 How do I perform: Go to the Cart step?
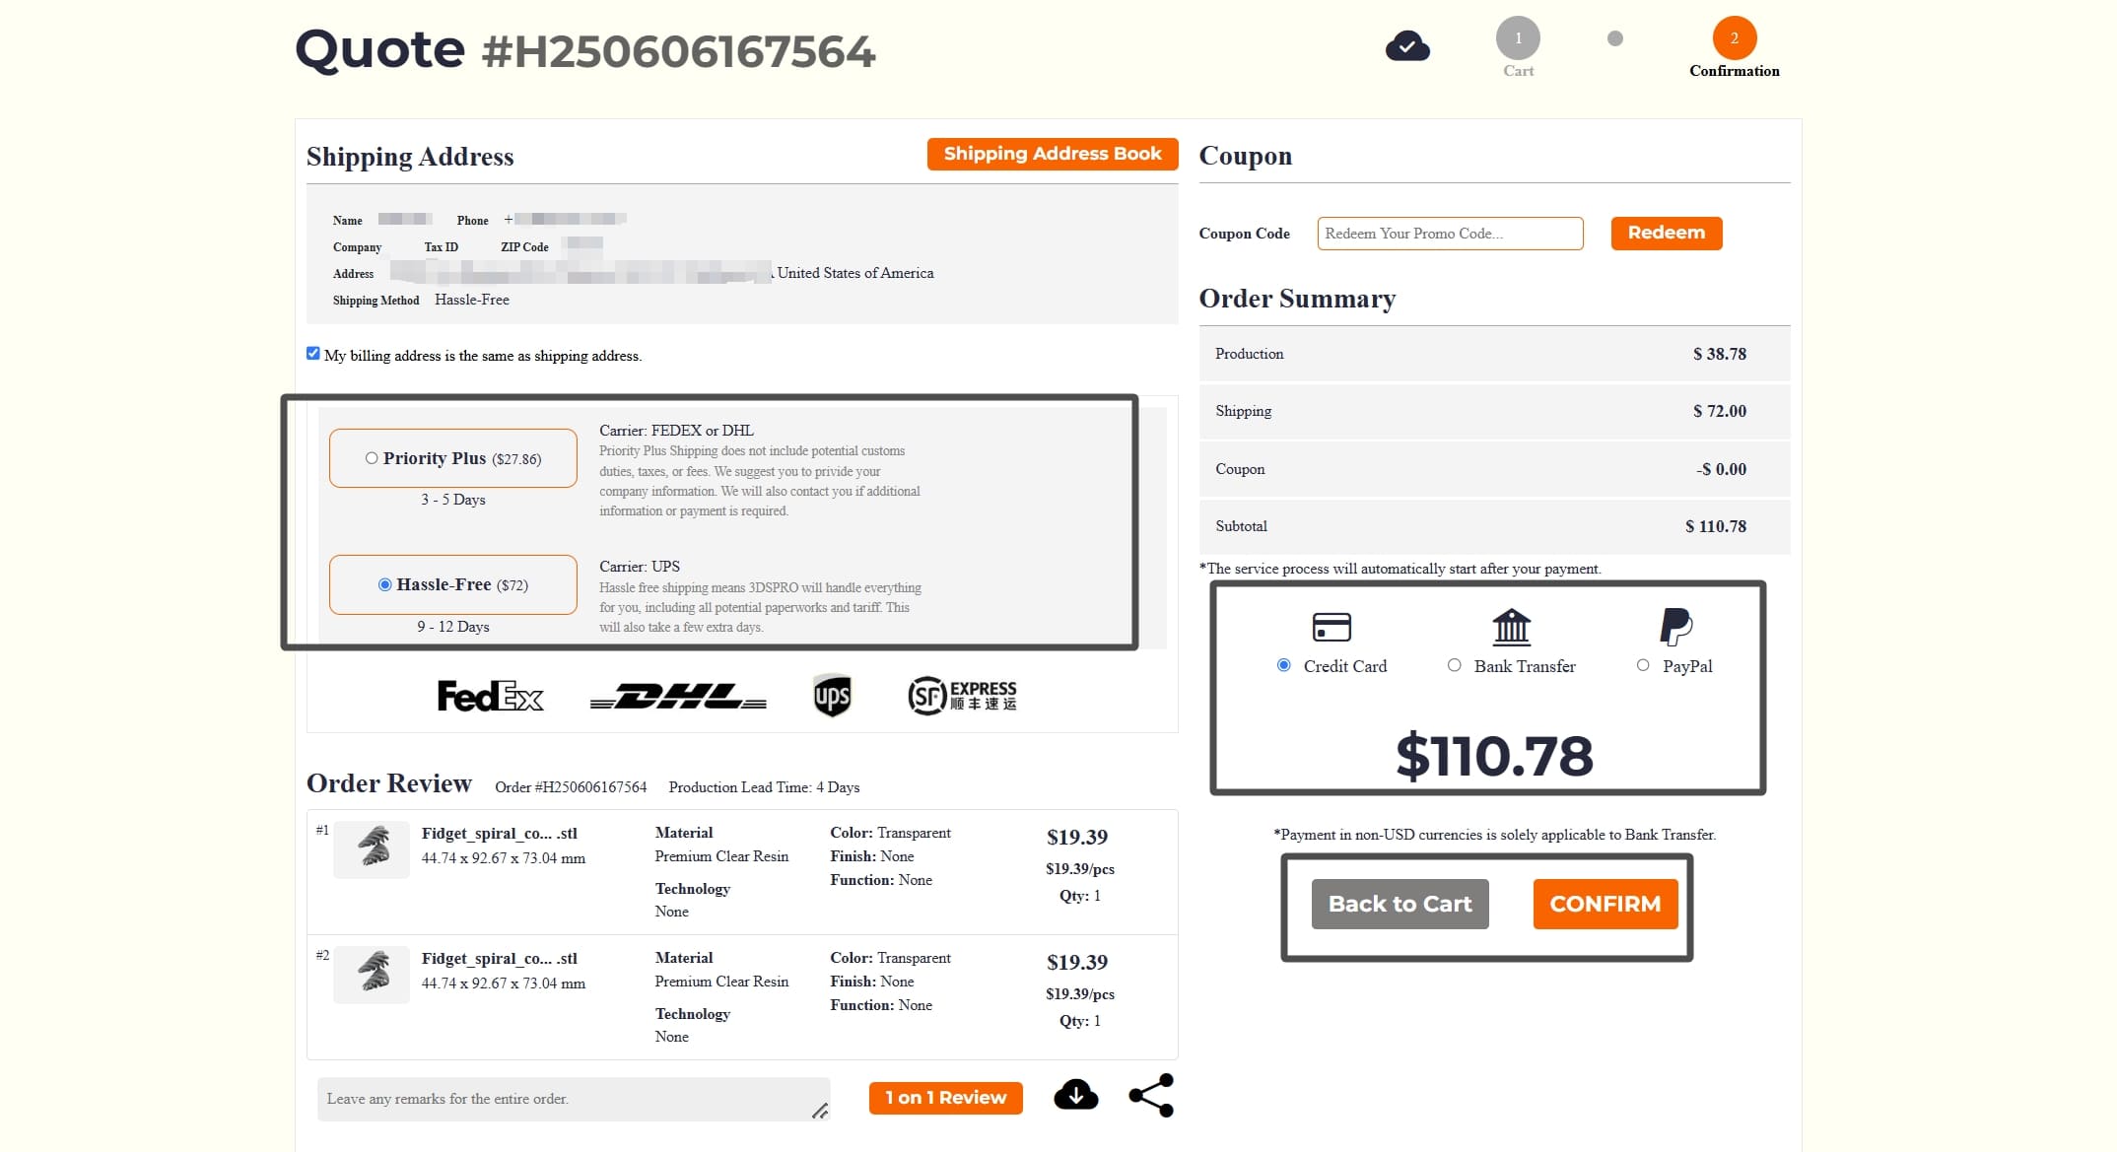coord(1518,38)
